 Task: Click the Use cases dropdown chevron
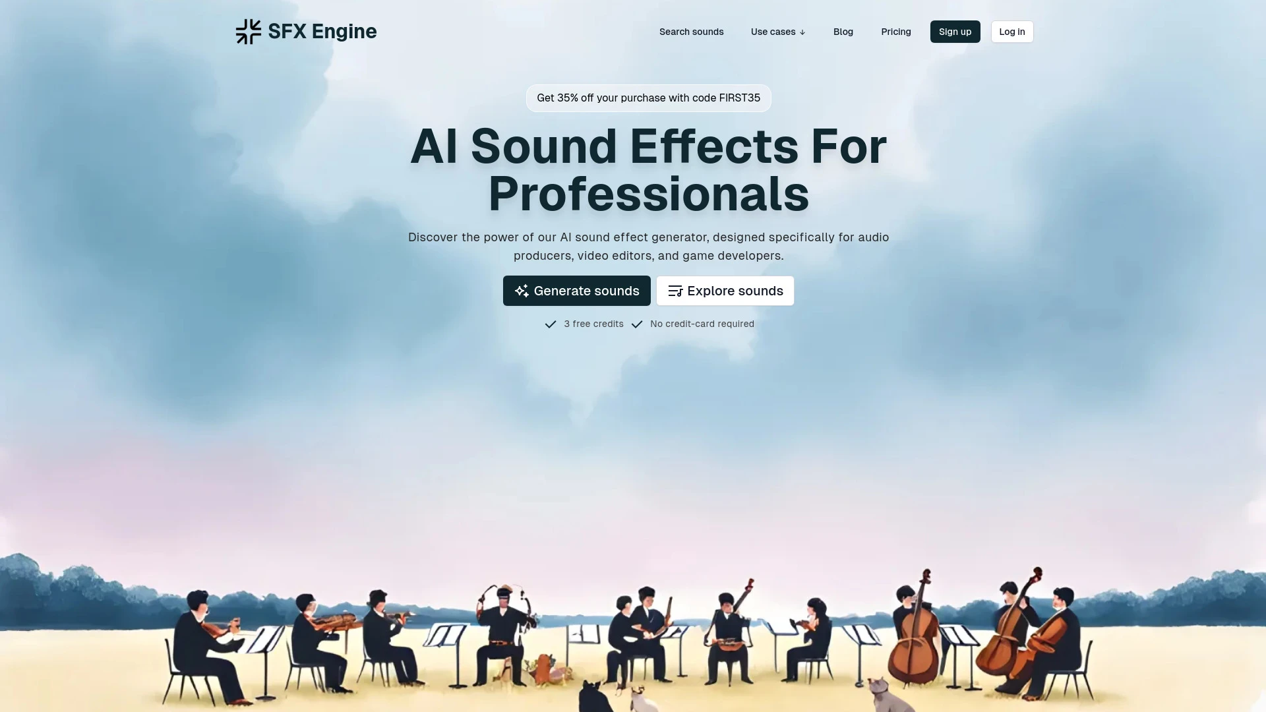tap(802, 32)
